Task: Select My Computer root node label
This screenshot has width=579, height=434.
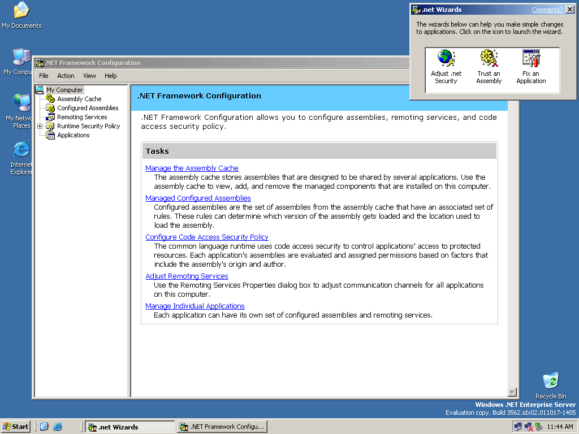Action: (64, 90)
